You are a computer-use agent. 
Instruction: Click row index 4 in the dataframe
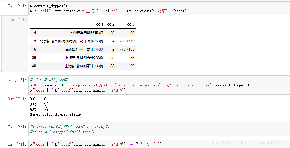[x=35, y=33]
